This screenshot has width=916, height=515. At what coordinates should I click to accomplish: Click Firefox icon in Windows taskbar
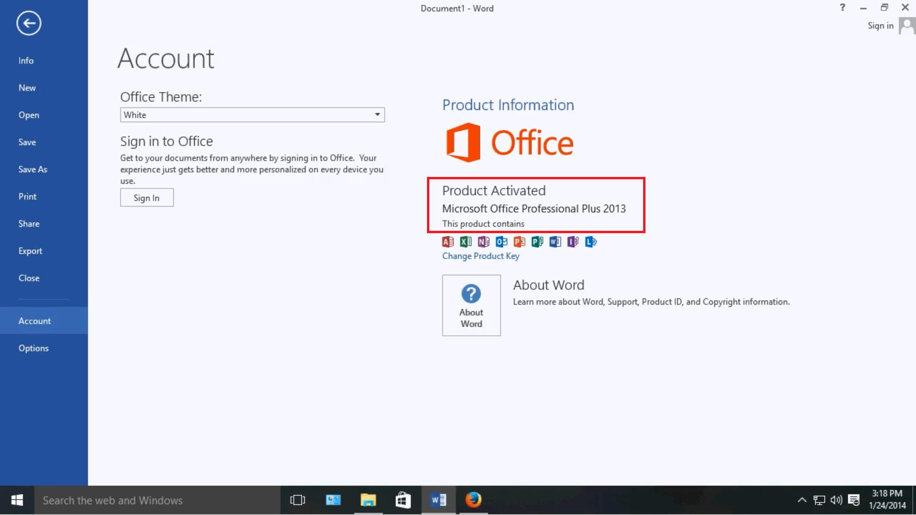point(473,500)
